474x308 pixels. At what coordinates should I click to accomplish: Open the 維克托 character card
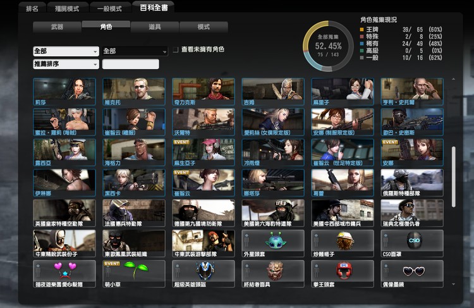[134, 92]
